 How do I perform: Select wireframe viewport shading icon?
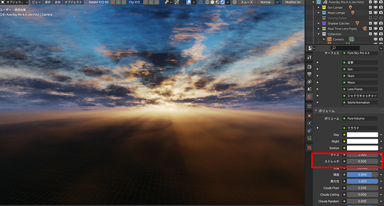(207, 2)
